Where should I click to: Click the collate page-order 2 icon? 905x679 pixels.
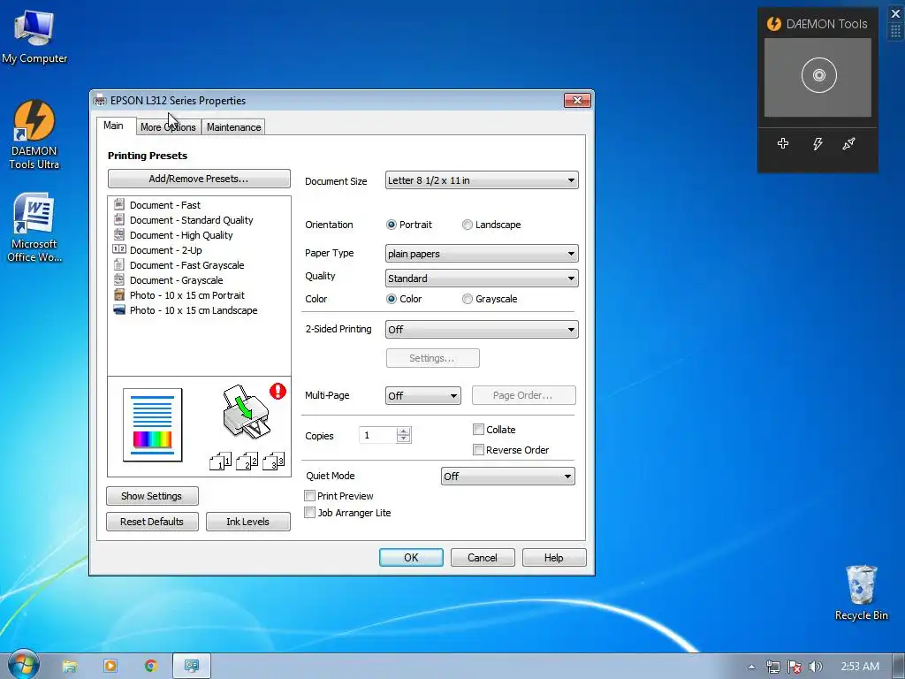(247, 462)
